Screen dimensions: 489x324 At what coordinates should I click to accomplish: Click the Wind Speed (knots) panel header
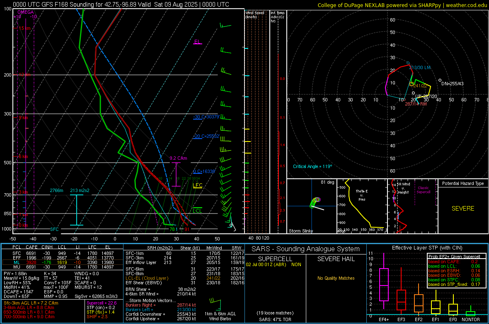pyautogui.click(x=255, y=14)
